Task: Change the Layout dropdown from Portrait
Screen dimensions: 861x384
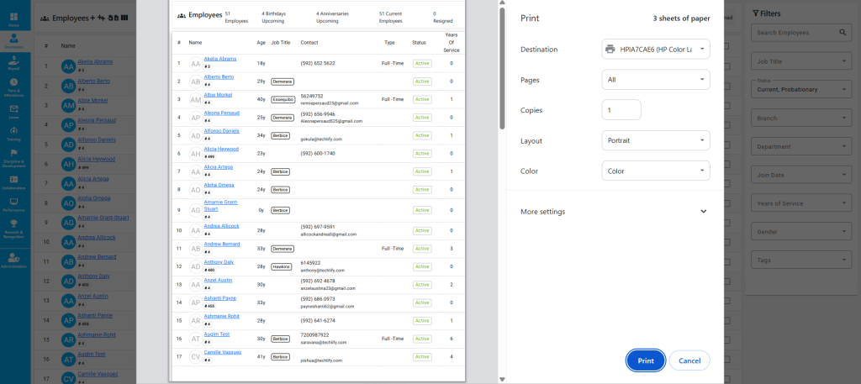Action: click(656, 140)
